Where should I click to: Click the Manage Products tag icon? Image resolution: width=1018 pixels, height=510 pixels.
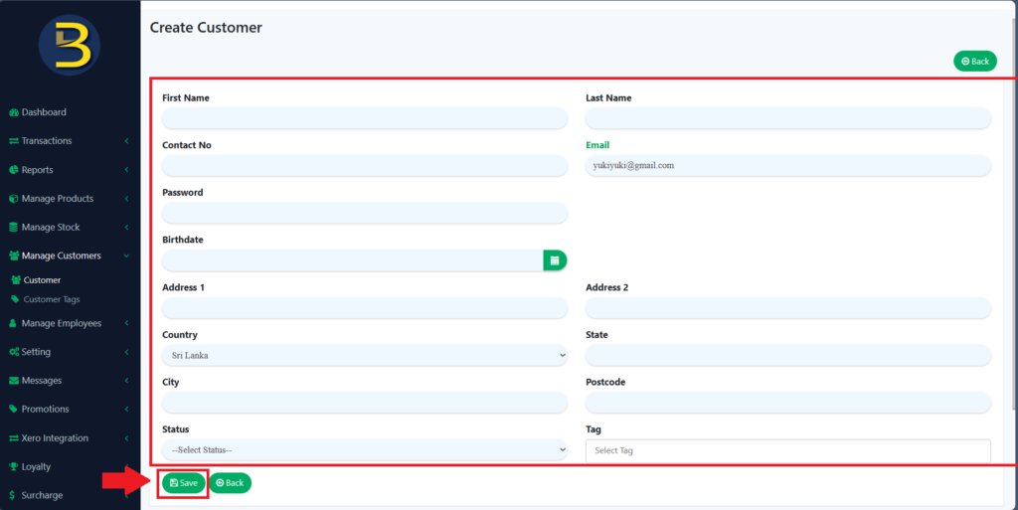(14, 199)
